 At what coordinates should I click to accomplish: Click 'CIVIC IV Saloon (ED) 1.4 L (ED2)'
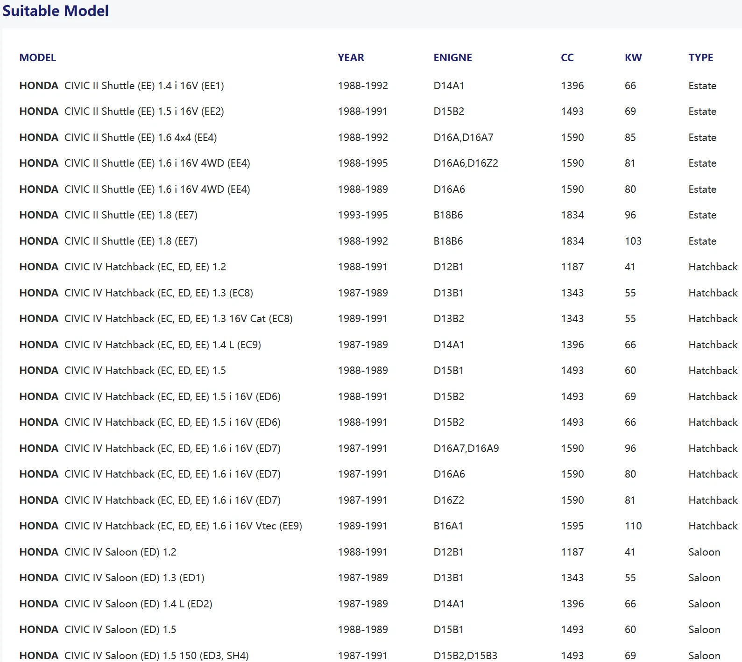[139, 604]
